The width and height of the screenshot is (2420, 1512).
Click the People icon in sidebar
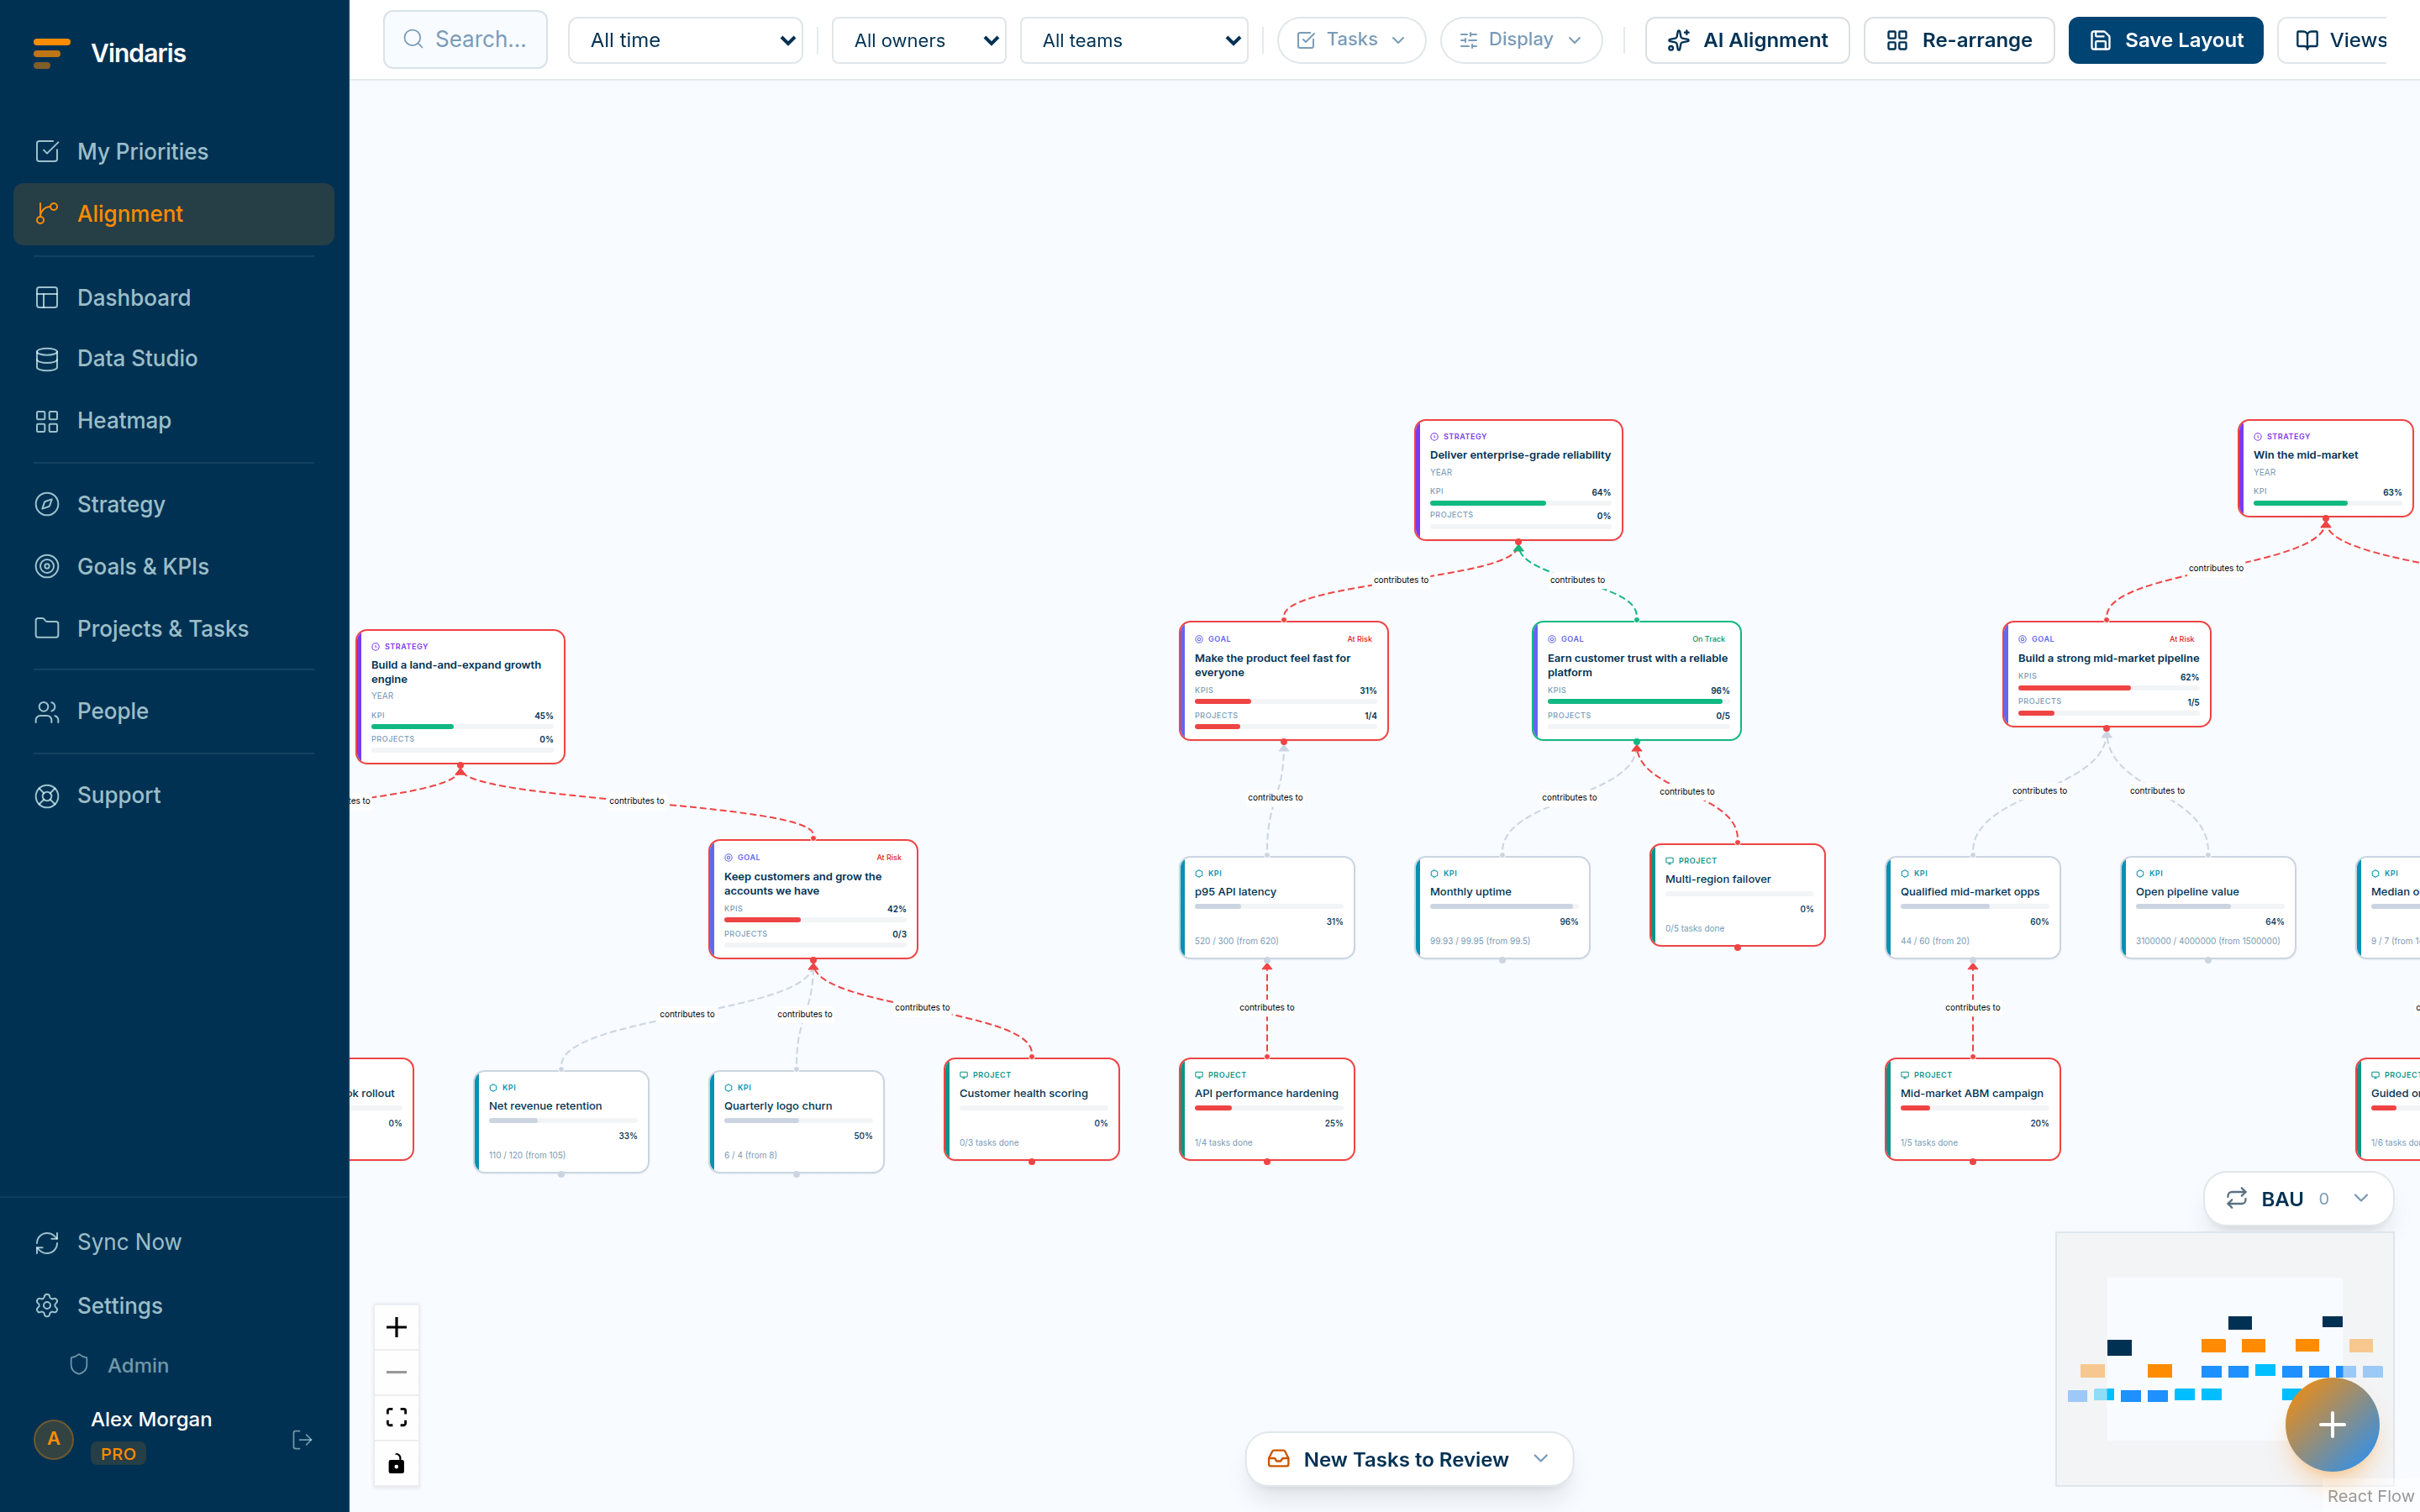(47, 711)
